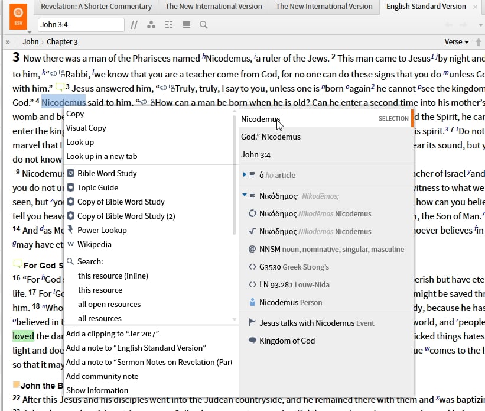
Task: Open the inline search magnifier icon
Action: [x=204, y=25]
